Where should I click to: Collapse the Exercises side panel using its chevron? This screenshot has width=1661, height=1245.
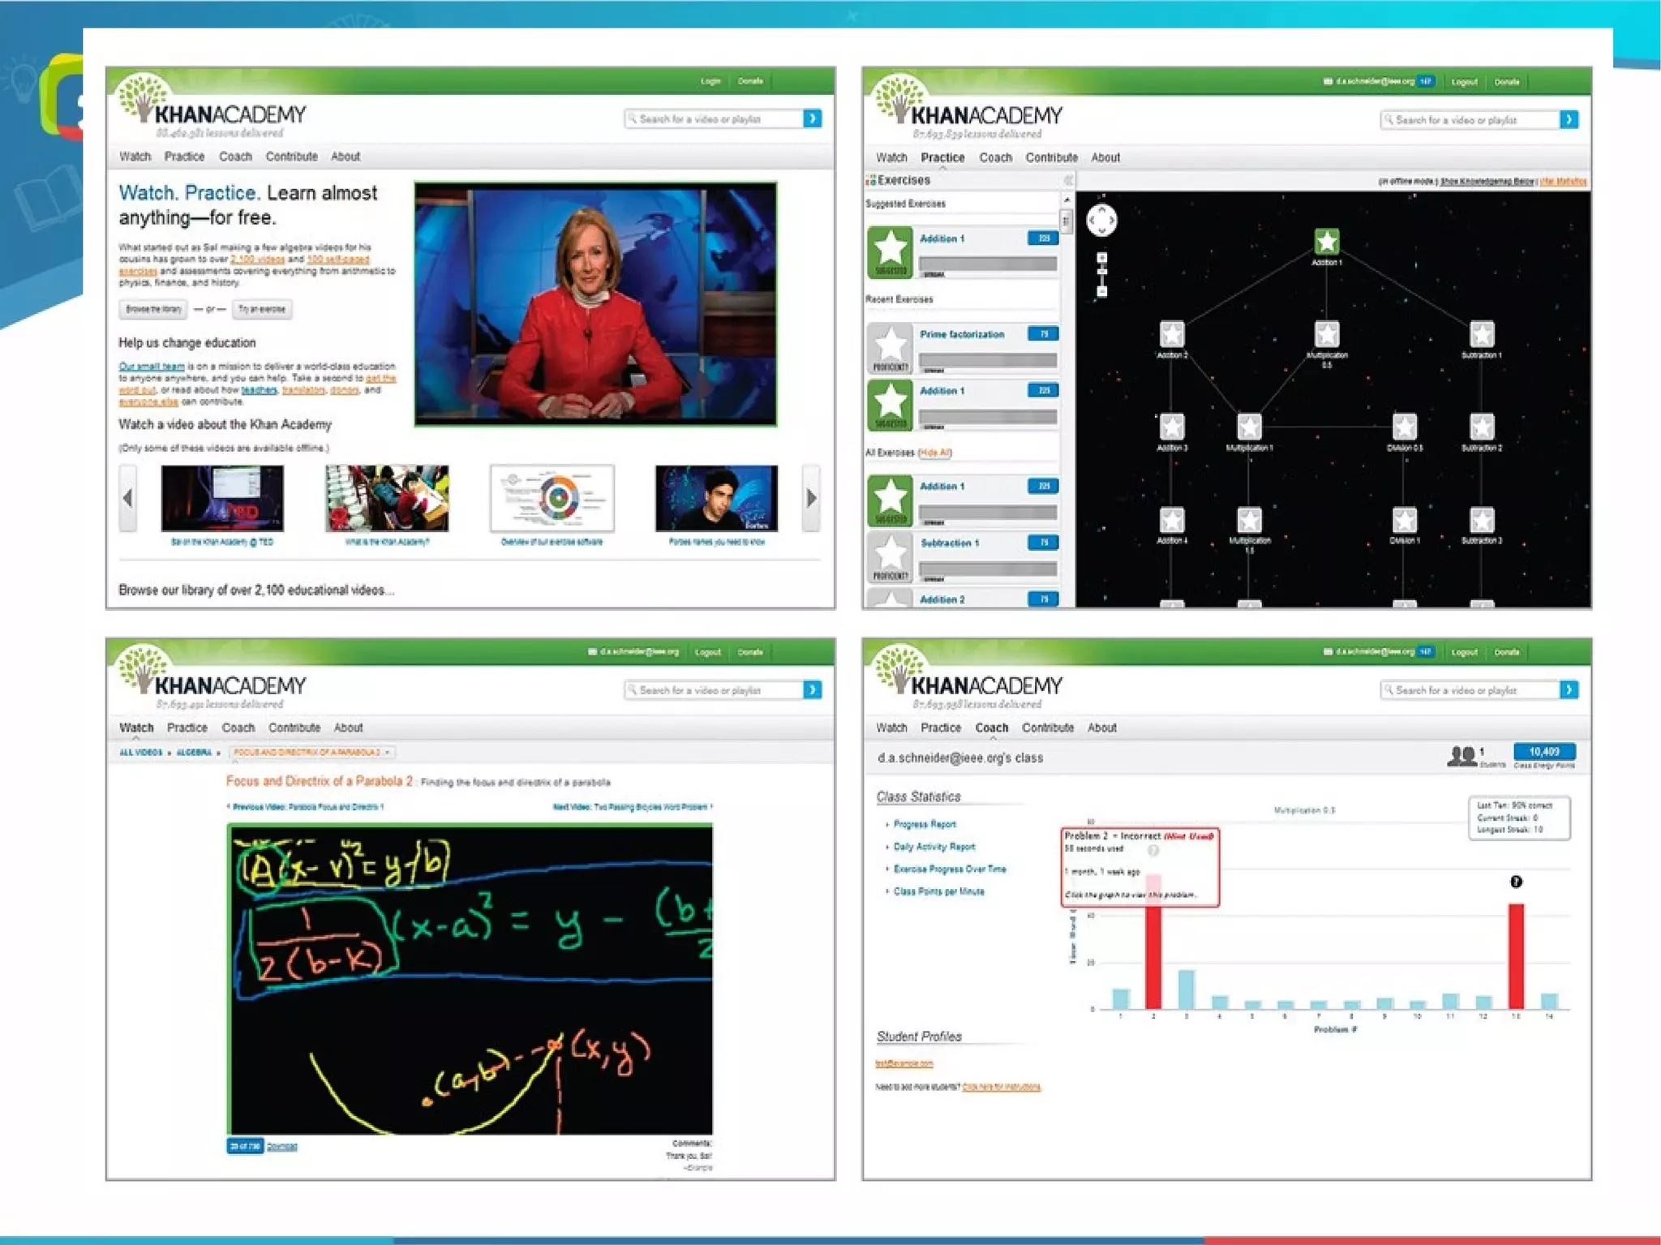(1067, 180)
